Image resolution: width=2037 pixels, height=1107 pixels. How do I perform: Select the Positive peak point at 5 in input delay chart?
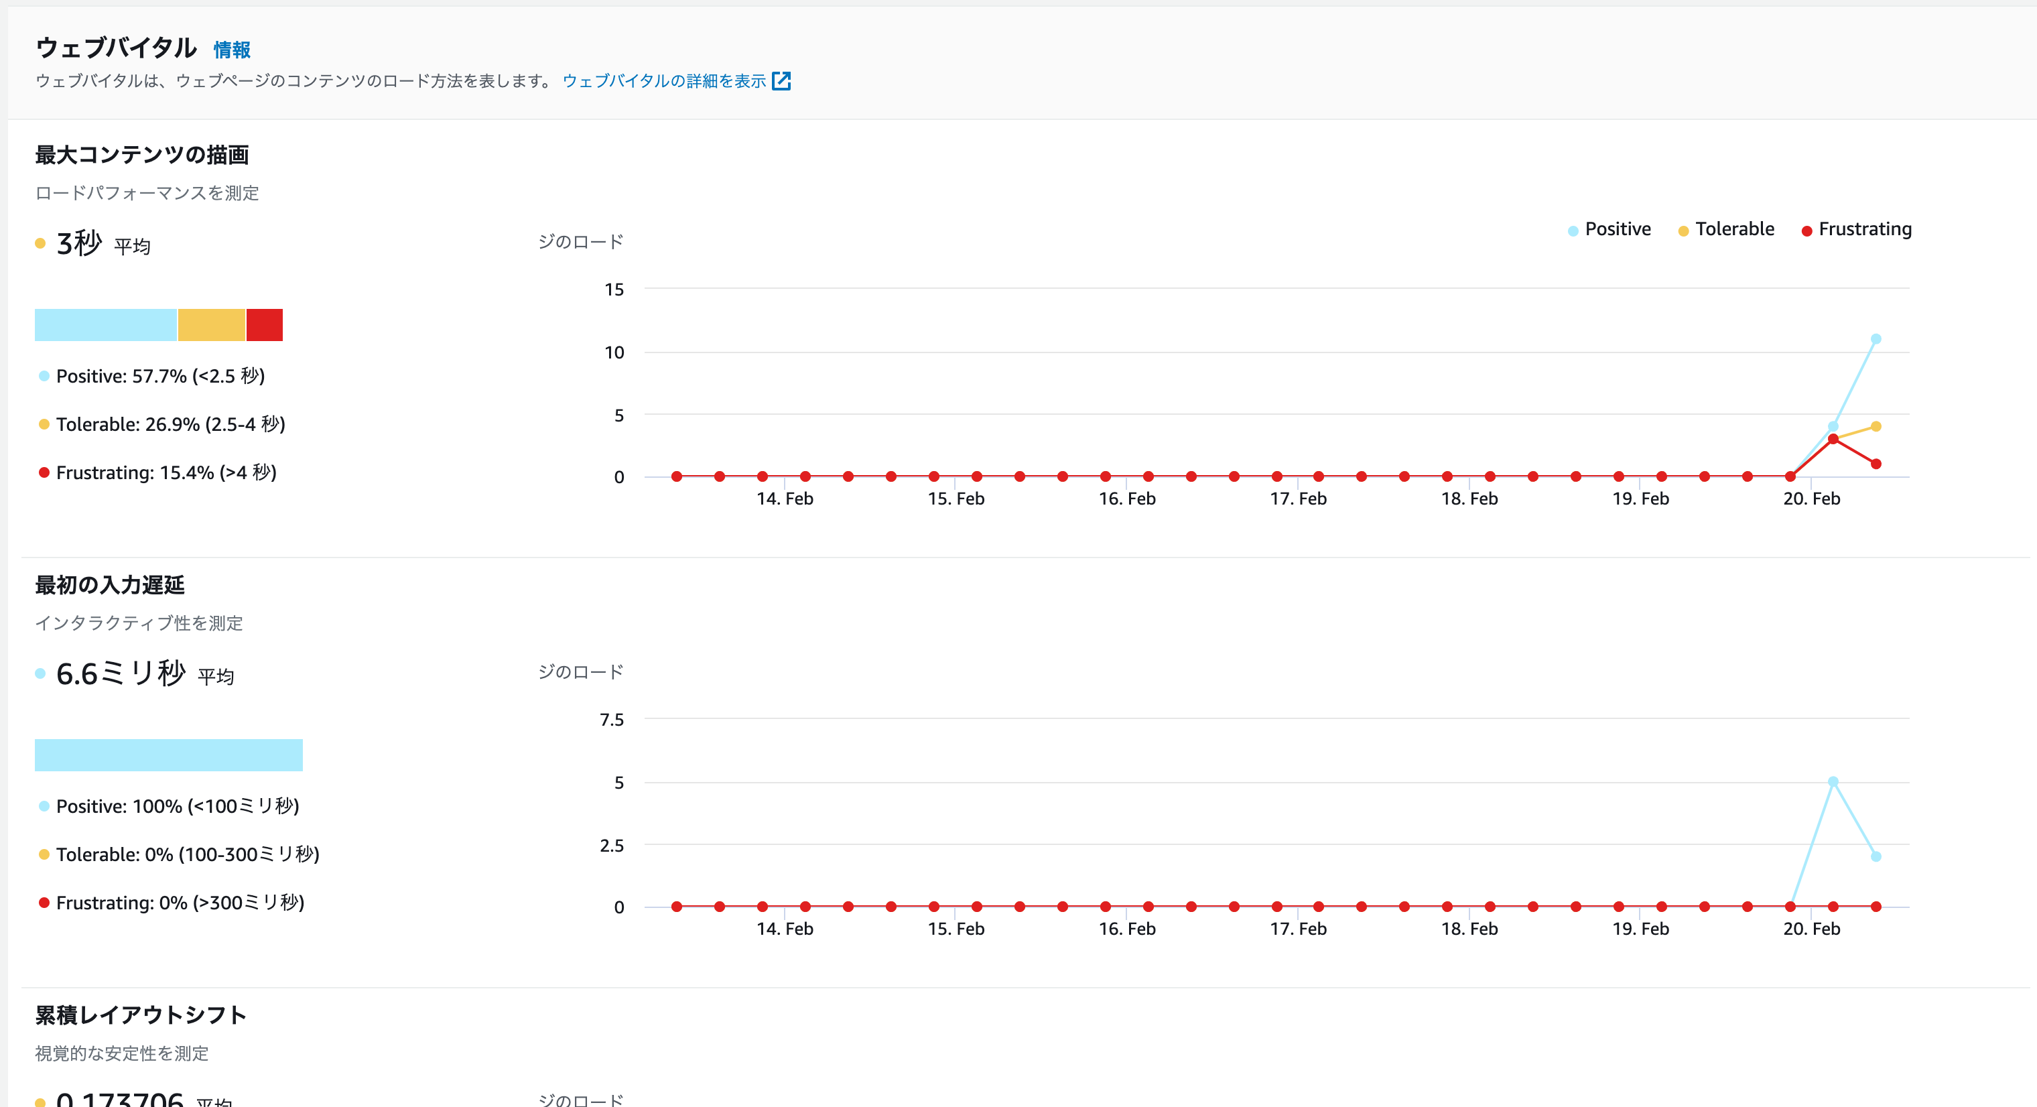click(x=1833, y=782)
